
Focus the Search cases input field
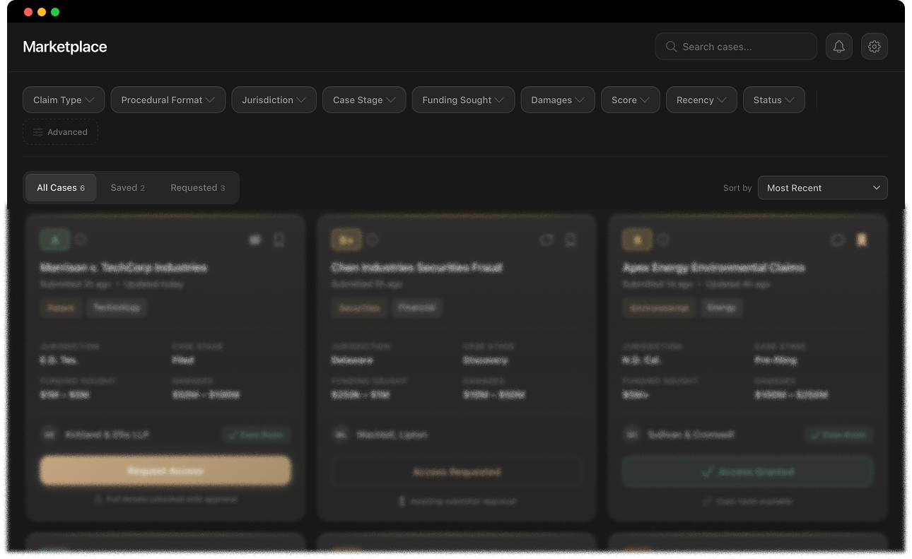[x=742, y=47]
